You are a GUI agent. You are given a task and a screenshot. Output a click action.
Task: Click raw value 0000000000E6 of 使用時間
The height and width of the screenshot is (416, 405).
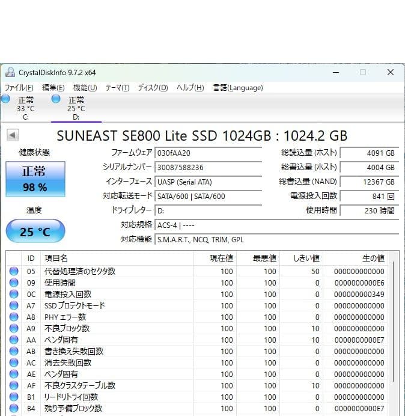point(359,283)
